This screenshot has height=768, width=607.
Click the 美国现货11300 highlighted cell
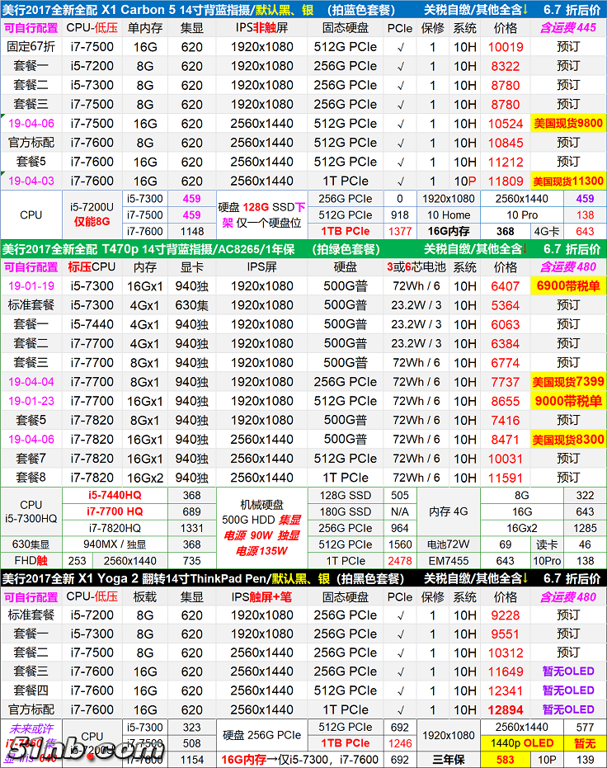coord(567,181)
